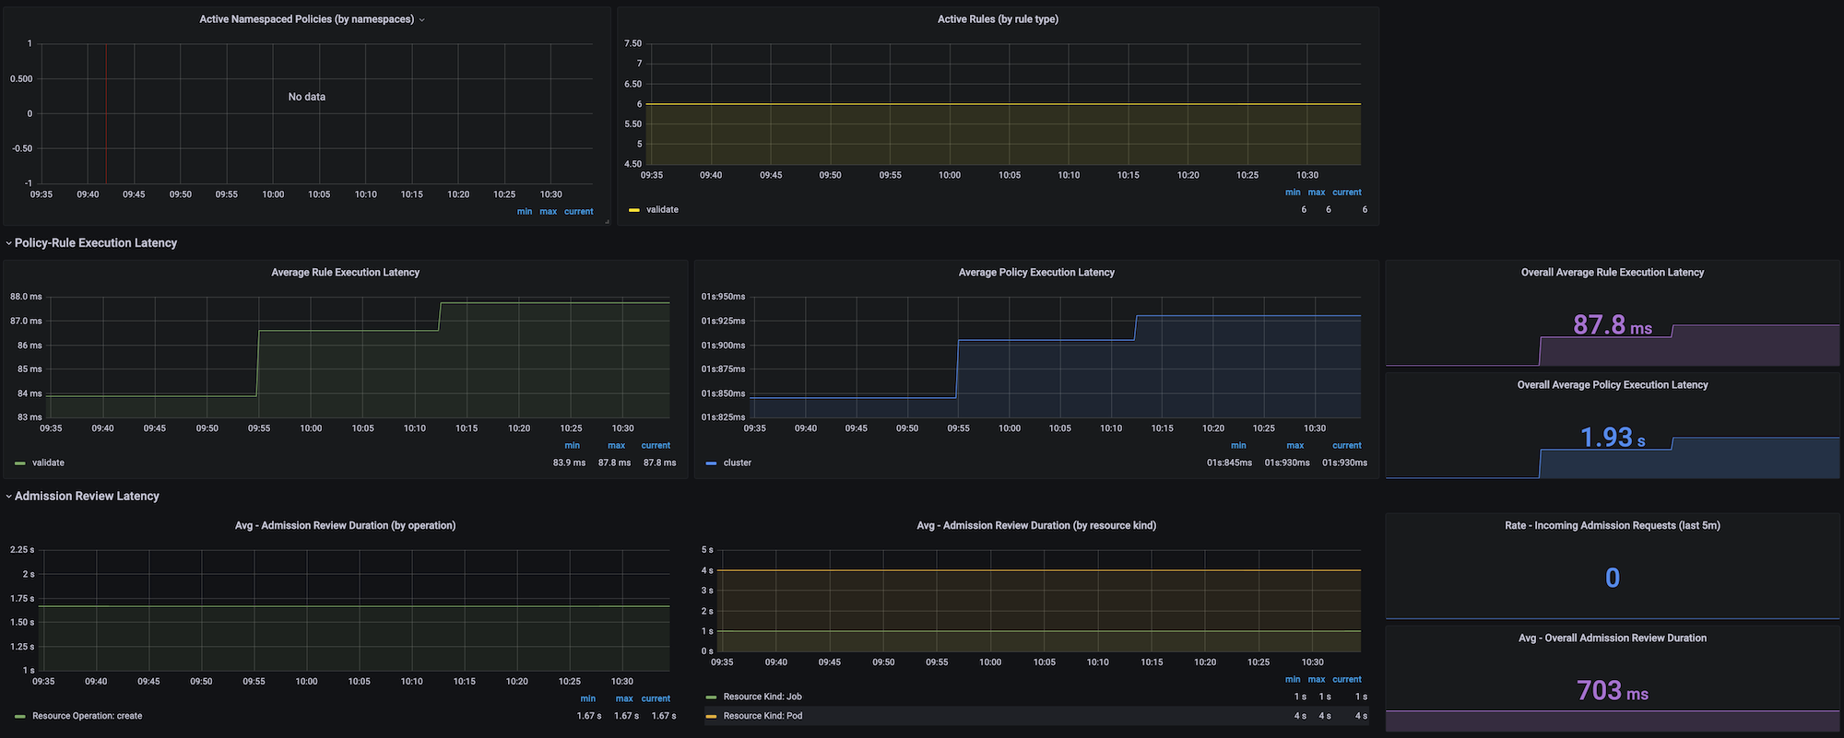Sort Admission Review by resource kind legend by max

[1317, 680]
